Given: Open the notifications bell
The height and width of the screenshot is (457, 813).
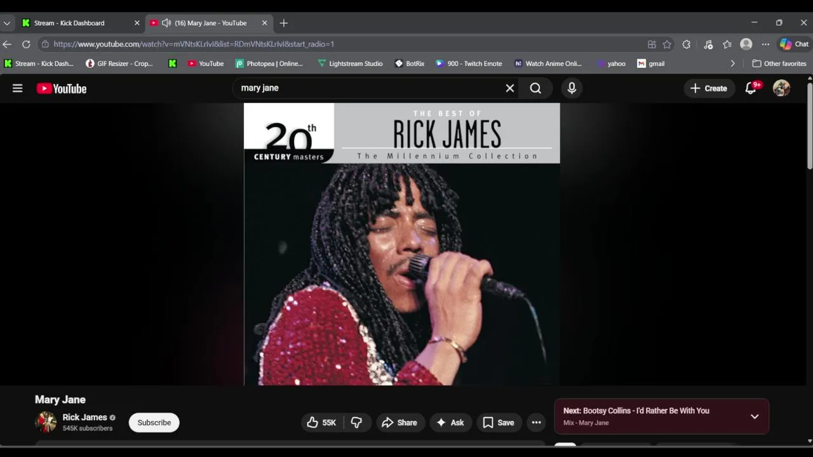Looking at the screenshot, I should click(x=751, y=88).
